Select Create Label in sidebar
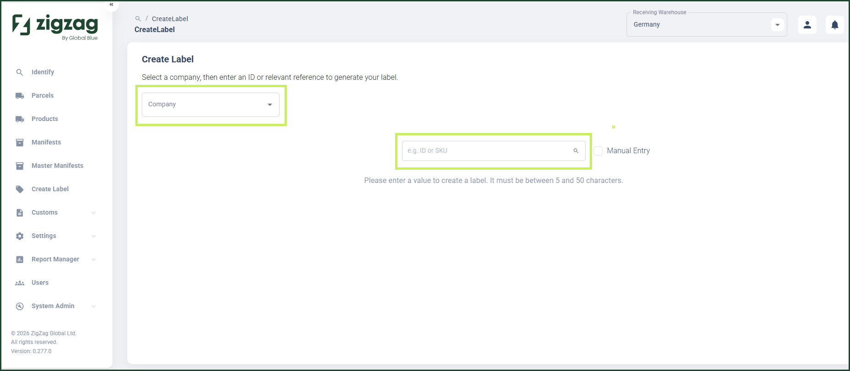 coord(50,189)
